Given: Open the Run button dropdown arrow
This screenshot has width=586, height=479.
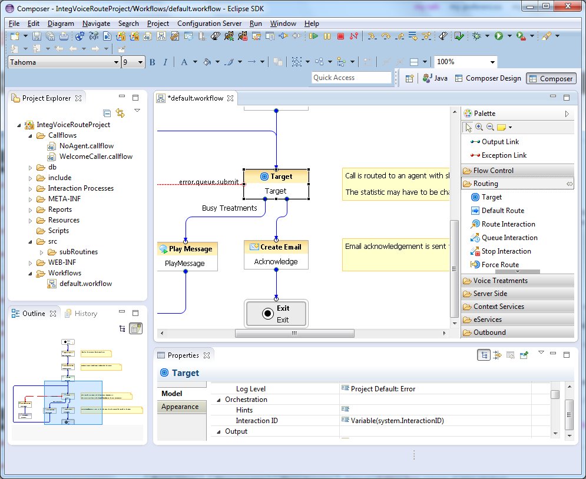Looking at the screenshot, I should click(x=509, y=36).
